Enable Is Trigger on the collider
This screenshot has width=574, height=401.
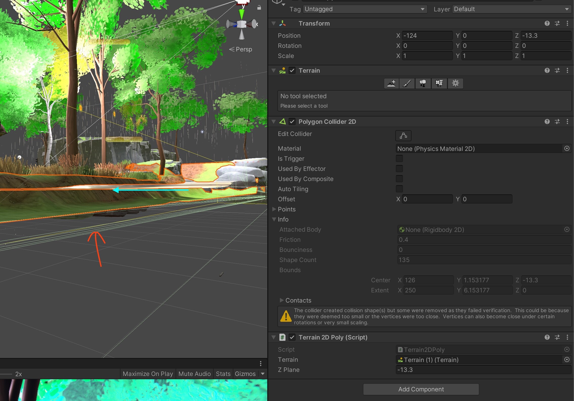click(399, 158)
